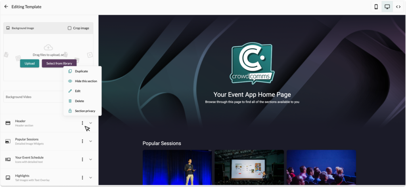Open Your Event Schedule three-dot menu
Viewport: 406px width, 187px height.
[x=82, y=159]
